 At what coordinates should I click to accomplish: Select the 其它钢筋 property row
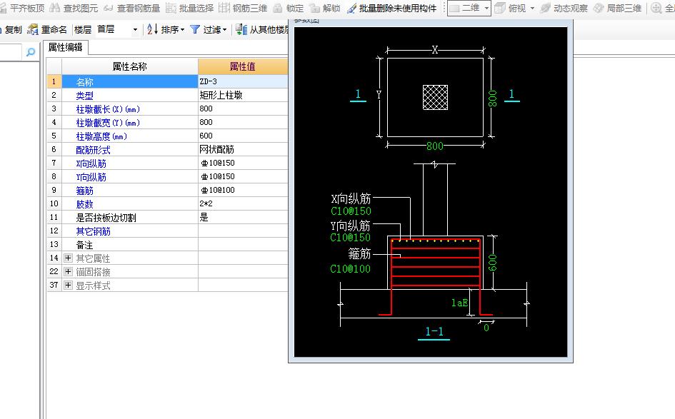167,231
